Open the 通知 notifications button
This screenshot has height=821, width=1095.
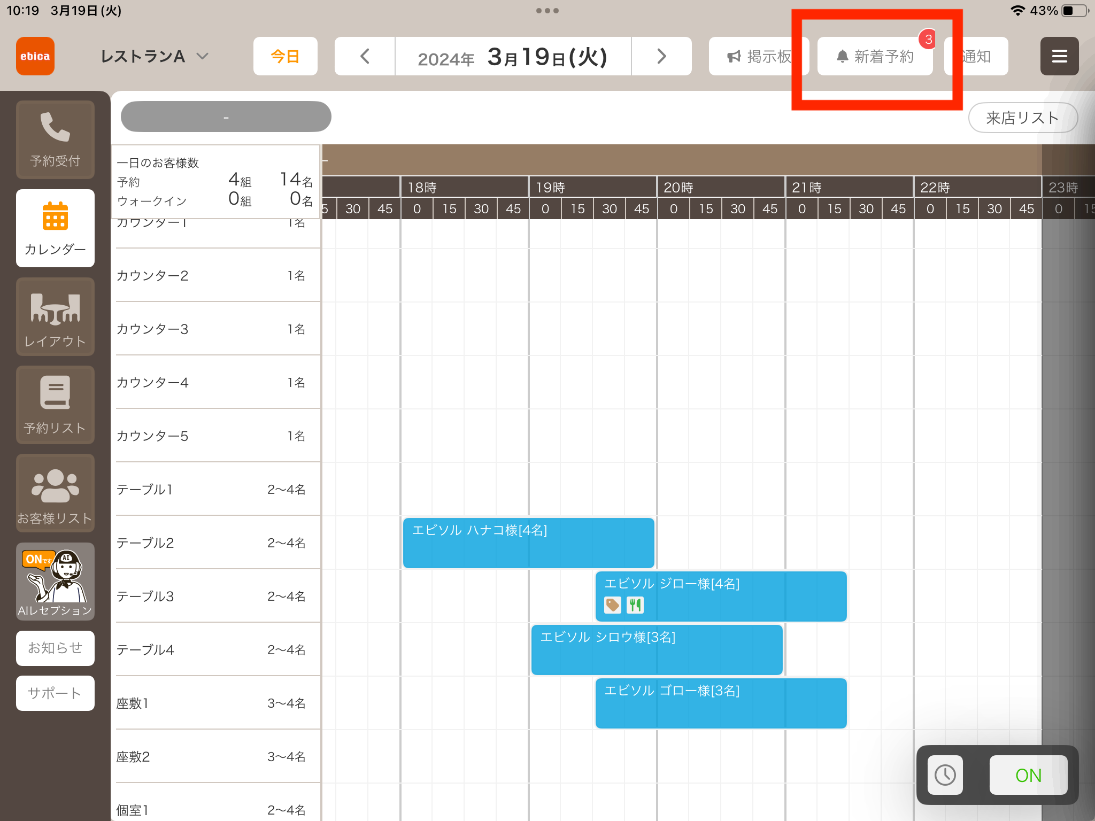coord(976,56)
